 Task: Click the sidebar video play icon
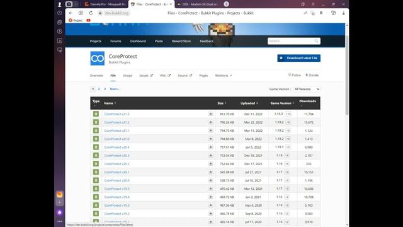(60, 32)
